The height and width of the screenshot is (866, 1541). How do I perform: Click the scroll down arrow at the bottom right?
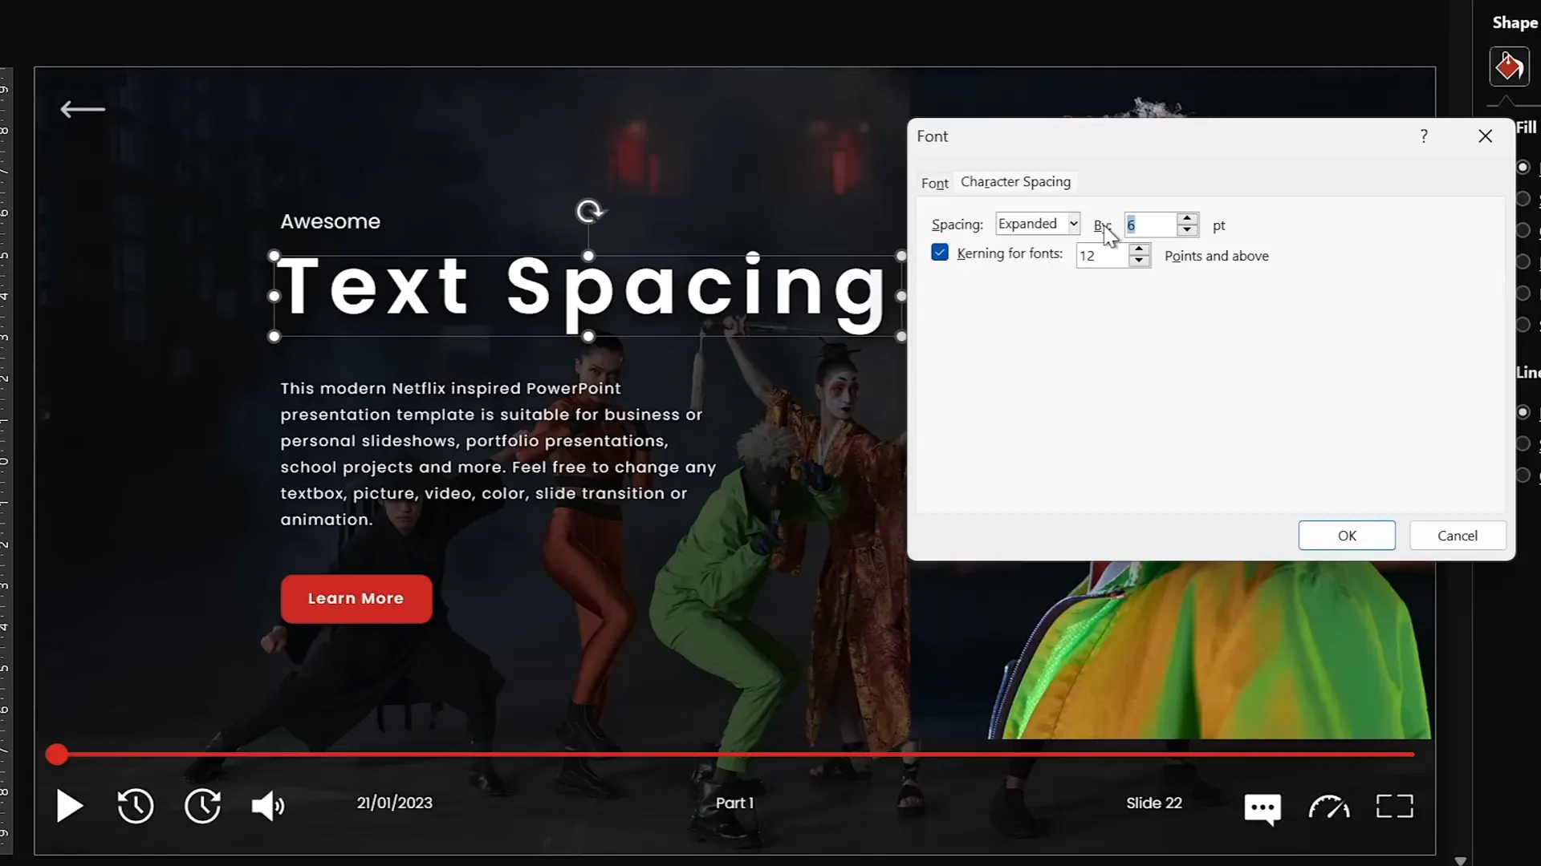(1460, 860)
